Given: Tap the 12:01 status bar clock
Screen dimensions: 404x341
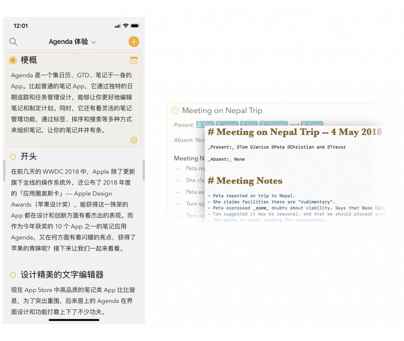Looking at the screenshot, I should (21, 26).
